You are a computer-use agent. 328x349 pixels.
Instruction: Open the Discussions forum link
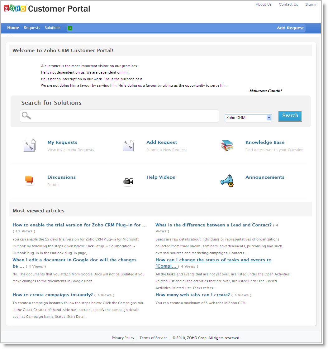point(62,177)
